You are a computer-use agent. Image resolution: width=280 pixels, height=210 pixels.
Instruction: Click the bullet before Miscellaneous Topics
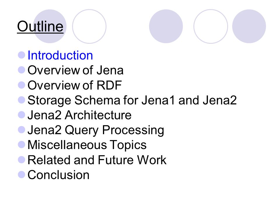[21, 145]
